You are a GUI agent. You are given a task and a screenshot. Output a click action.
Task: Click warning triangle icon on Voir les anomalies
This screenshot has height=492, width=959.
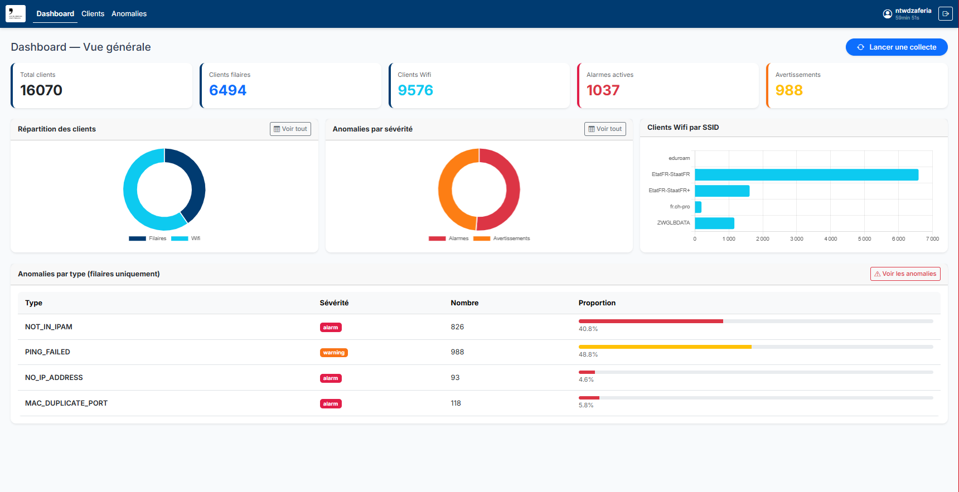click(x=878, y=274)
